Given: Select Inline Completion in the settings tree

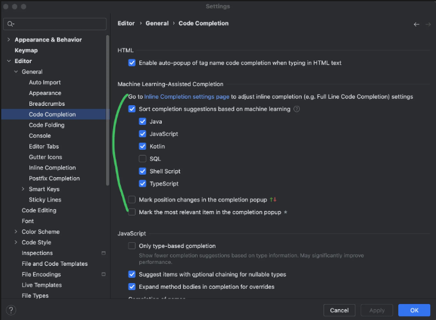Looking at the screenshot, I should 52,168.
